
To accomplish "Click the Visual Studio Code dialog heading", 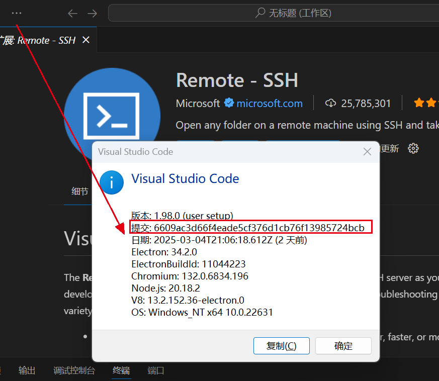I will pyautogui.click(x=185, y=178).
